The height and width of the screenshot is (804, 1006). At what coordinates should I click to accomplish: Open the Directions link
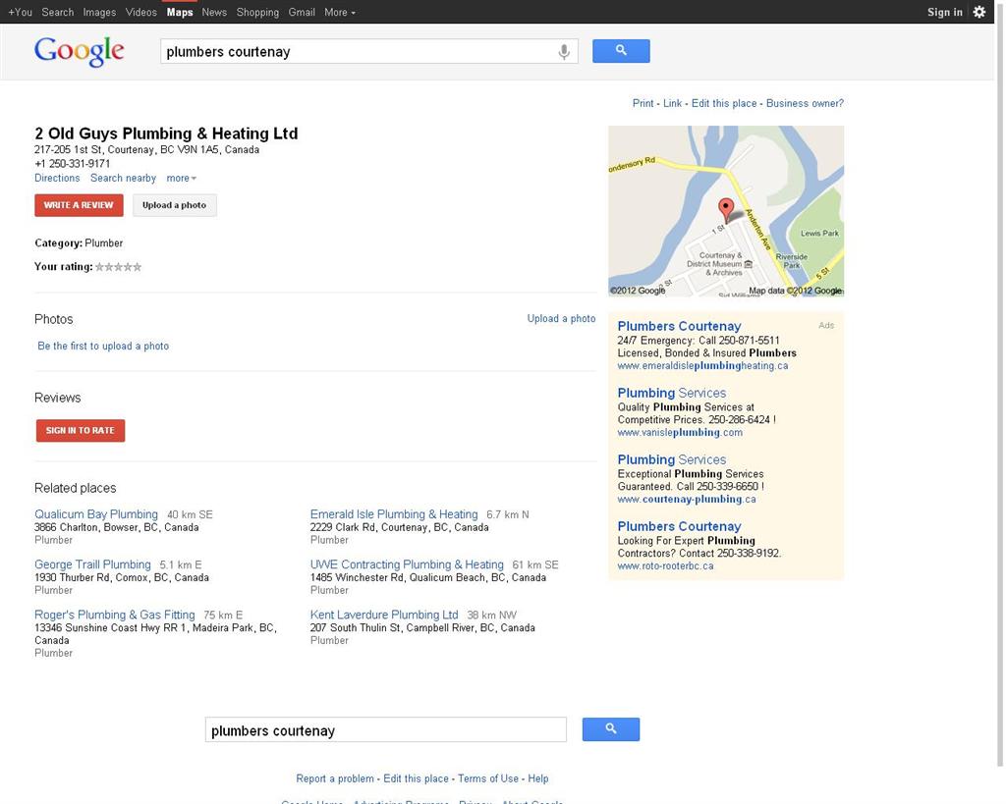point(57,179)
